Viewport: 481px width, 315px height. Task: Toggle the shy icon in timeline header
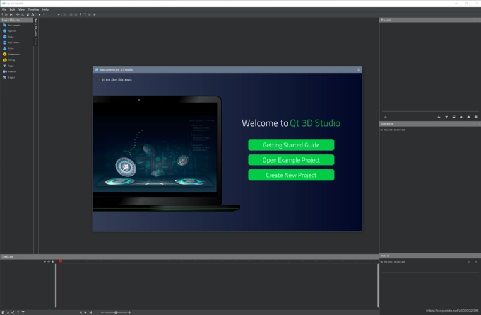pos(45,261)
